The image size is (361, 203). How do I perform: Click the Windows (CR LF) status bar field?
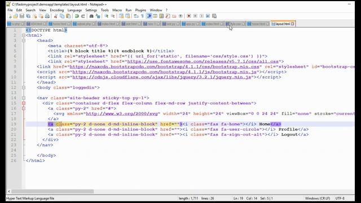[x=318, y=198]
